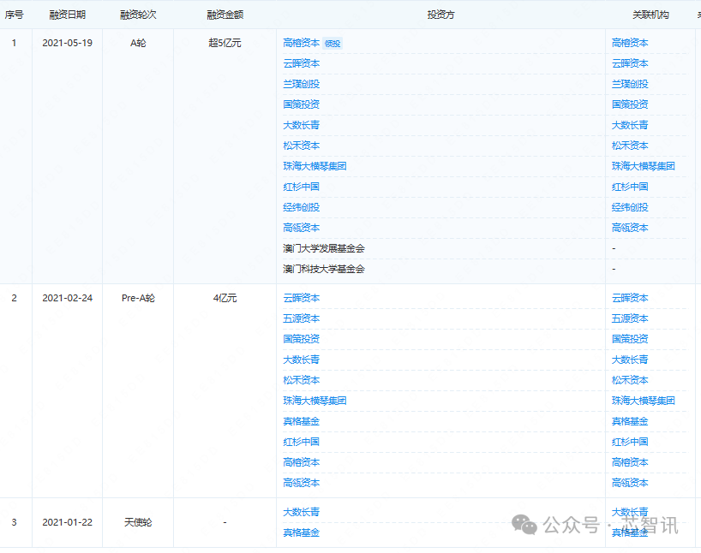Open 松禾资本 in 关联机构 column, Pre-A轮 row

pyautogui.click(x=630, y=380)
